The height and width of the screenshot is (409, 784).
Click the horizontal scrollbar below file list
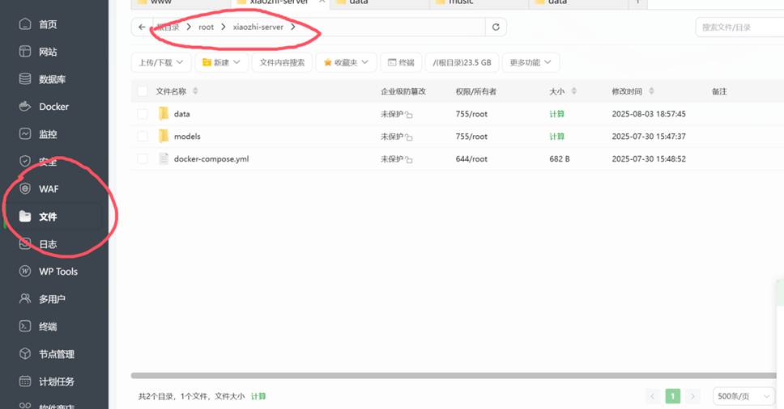454,376
